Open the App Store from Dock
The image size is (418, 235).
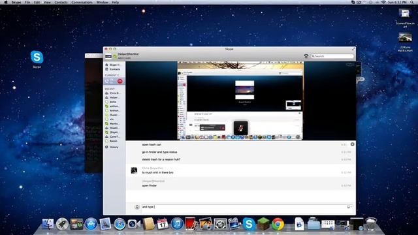point(91,224)
